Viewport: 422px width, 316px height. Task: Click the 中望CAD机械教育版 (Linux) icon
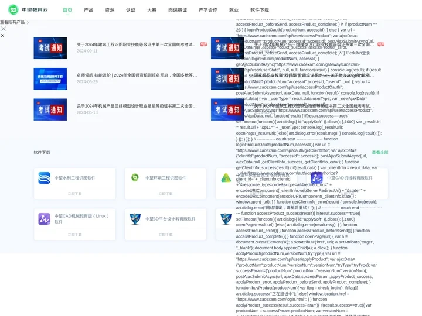click(x=44, y=219)
